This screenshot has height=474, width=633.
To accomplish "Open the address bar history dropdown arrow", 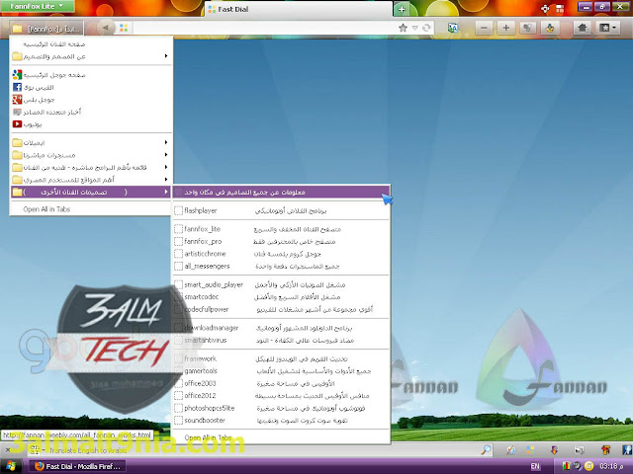I will pyautogui.click(x=415, y=28).
